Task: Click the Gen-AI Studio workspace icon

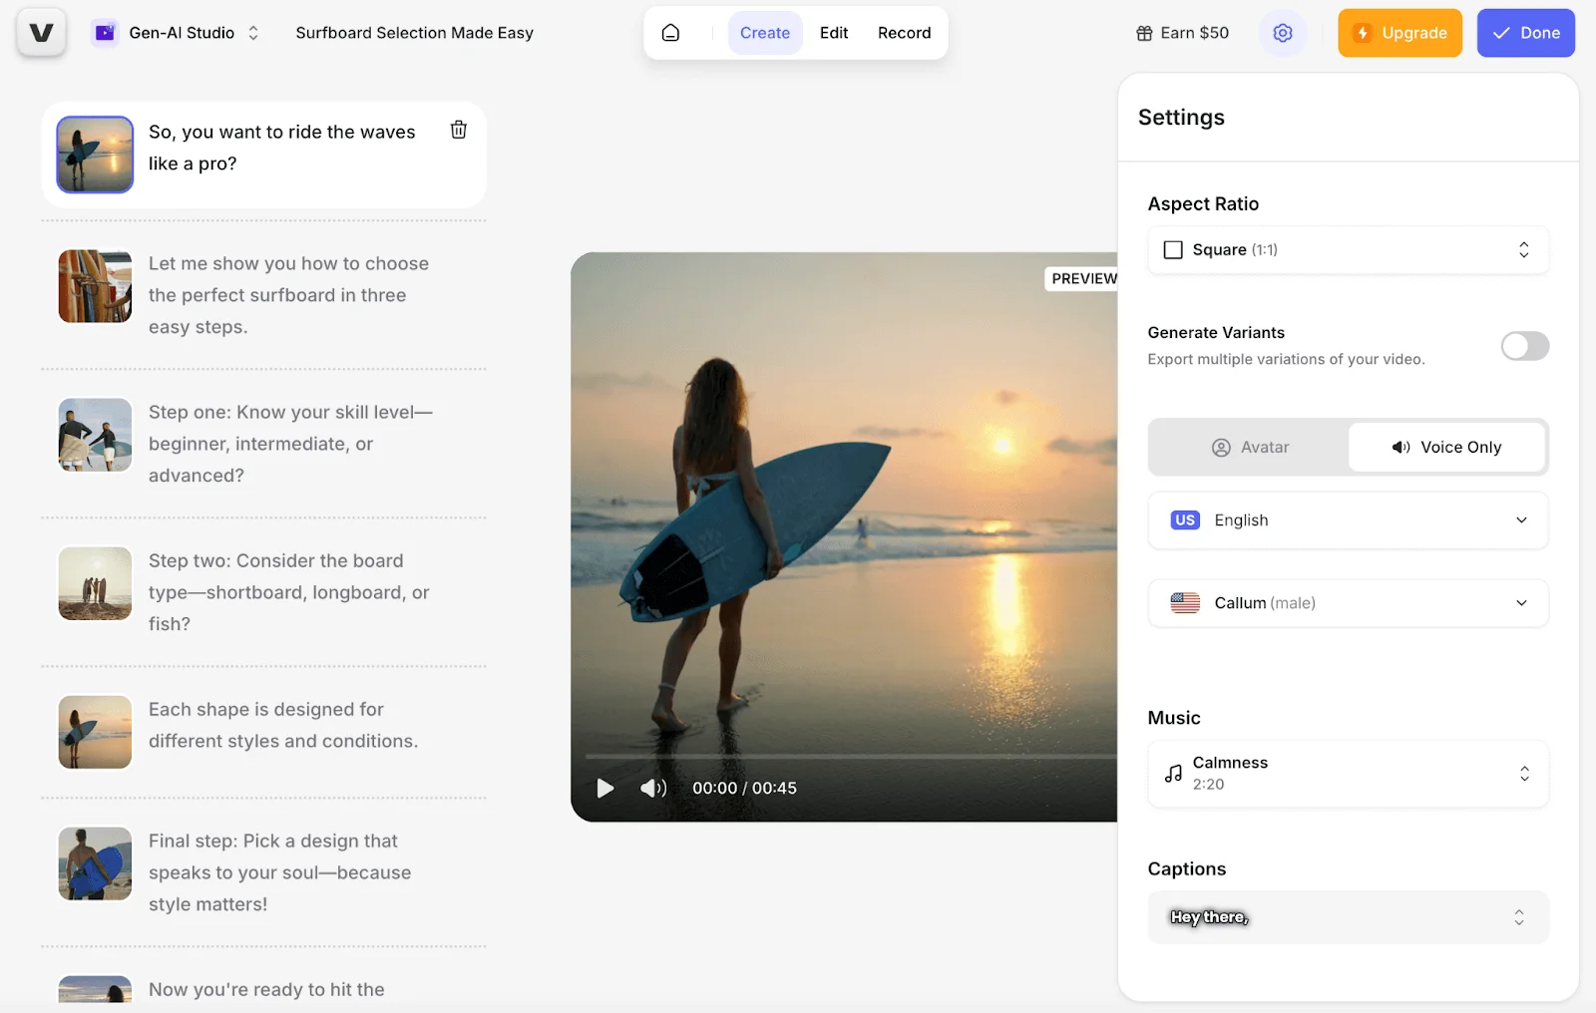Action: point(105,33)
